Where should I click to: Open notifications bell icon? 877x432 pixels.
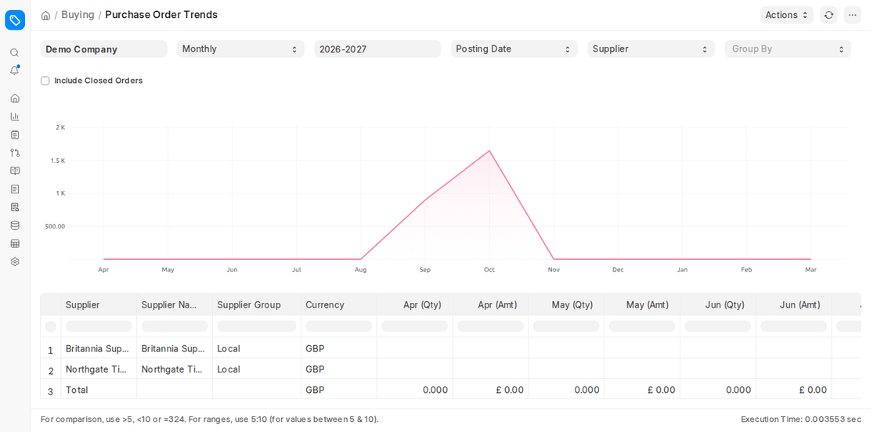[x=15, y=70]
